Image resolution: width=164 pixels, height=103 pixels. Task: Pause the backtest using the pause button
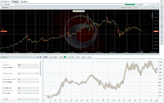click(154, 4)
